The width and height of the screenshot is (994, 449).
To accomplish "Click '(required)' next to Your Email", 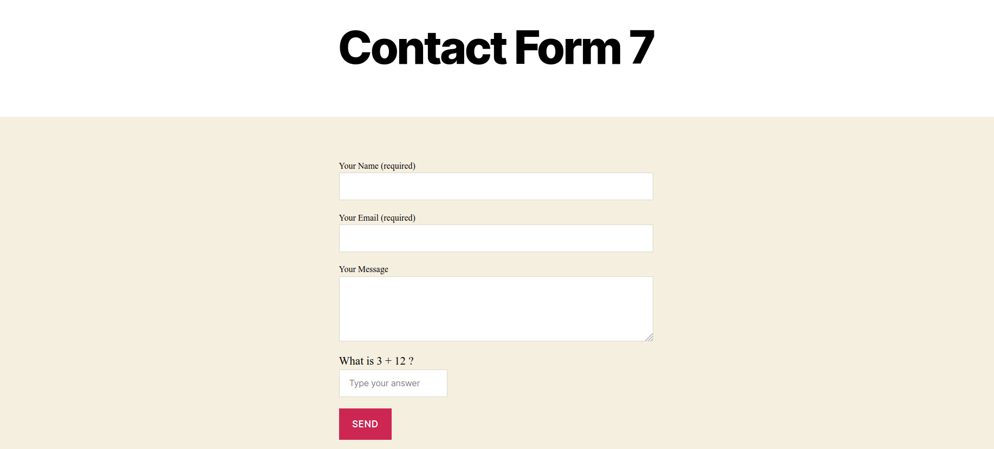I will tap(398, 218).
